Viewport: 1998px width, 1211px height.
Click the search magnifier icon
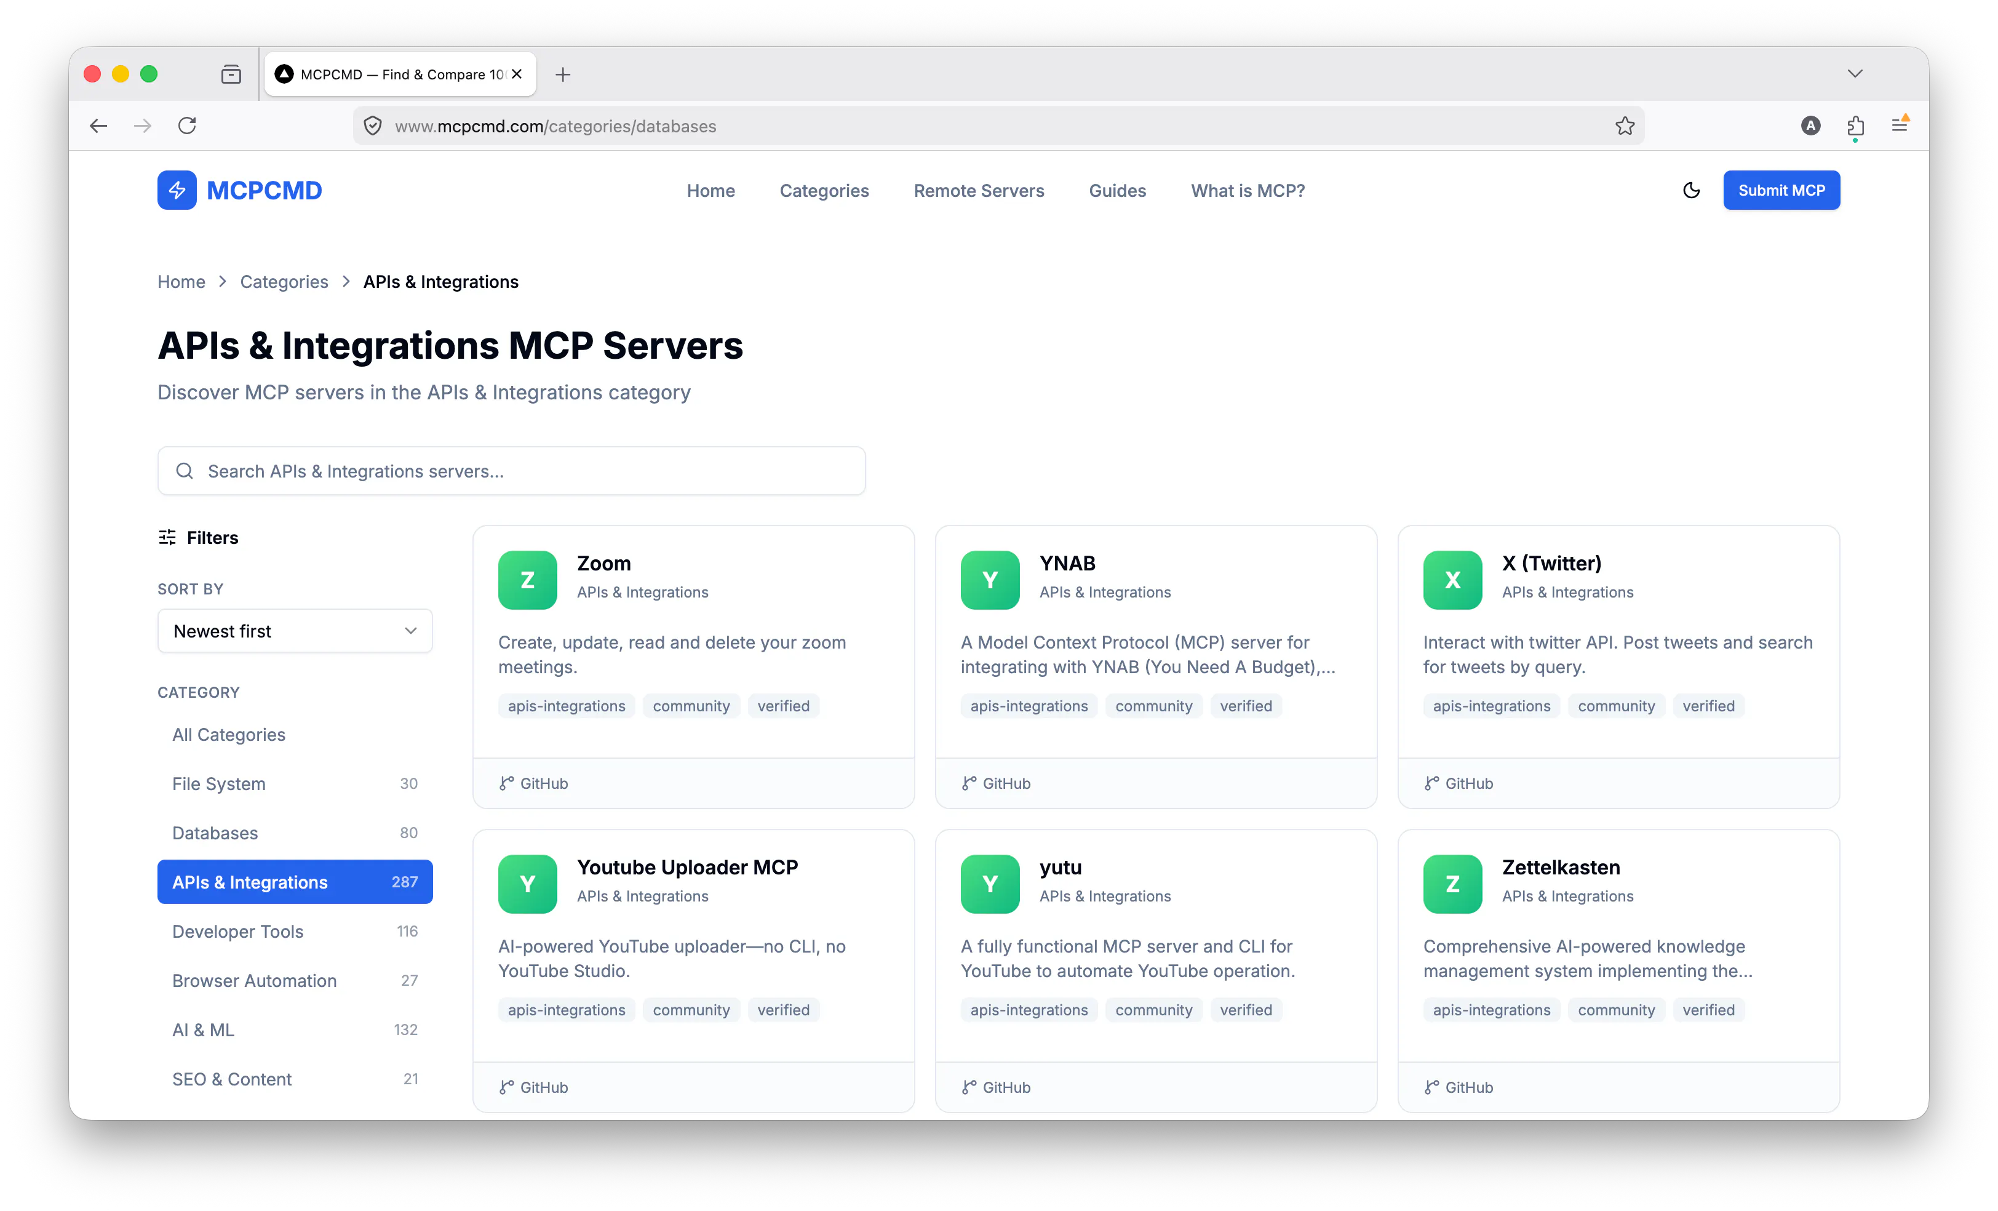point(184,471)
